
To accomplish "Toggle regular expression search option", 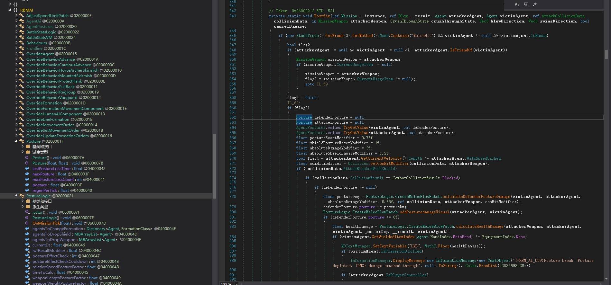I will [534, 4].
